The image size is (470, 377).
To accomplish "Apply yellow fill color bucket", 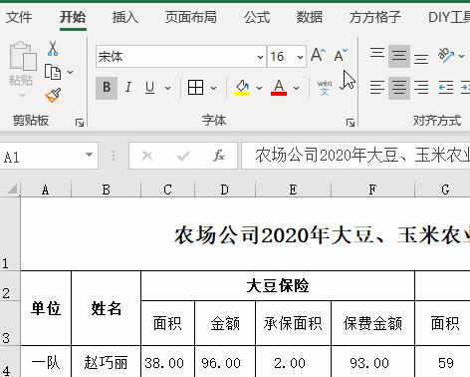I will click(x=242, y=88).
